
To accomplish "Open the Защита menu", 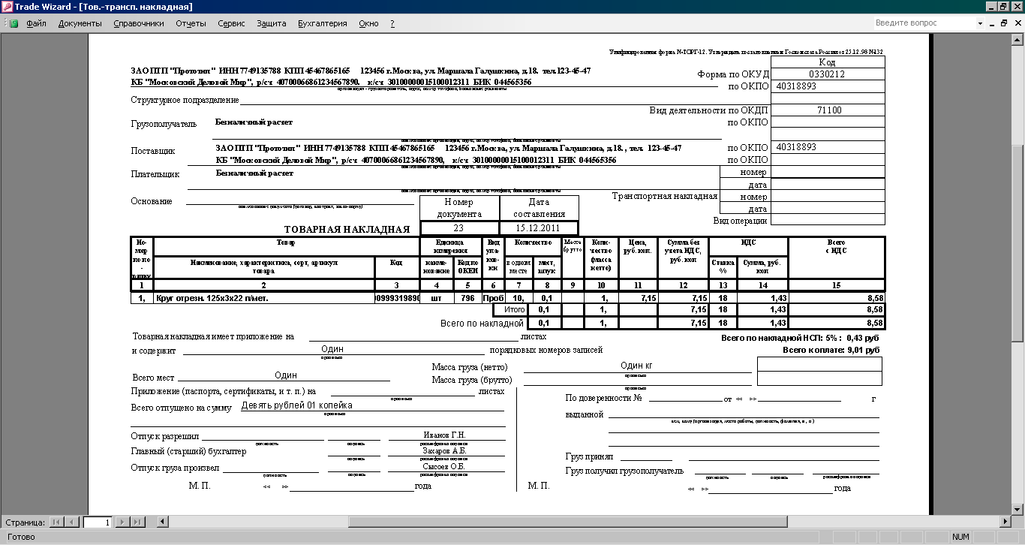I will click(x=271, y=23).
